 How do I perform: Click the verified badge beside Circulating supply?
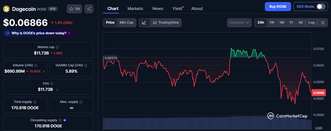click(65, 120)
